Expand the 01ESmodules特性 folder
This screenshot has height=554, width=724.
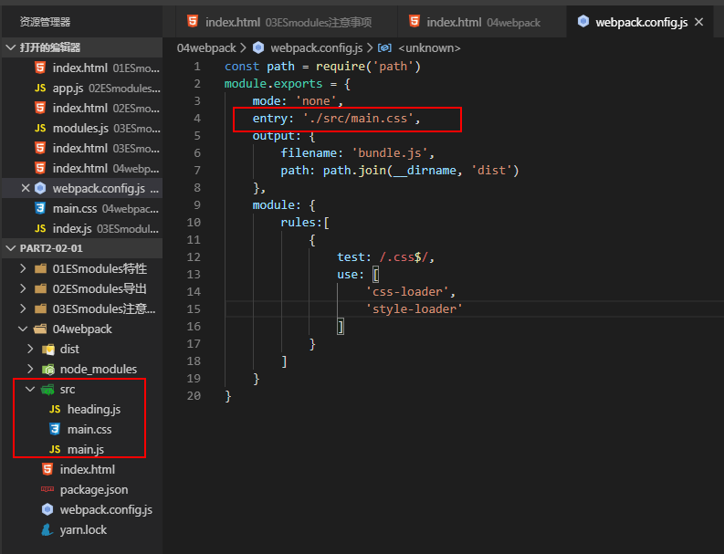point(23,268)
